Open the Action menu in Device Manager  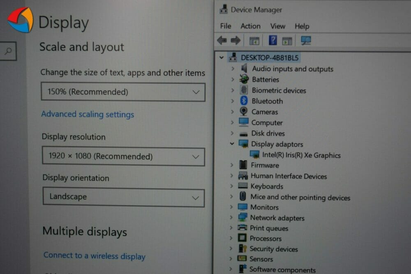(x=251, y=26)
